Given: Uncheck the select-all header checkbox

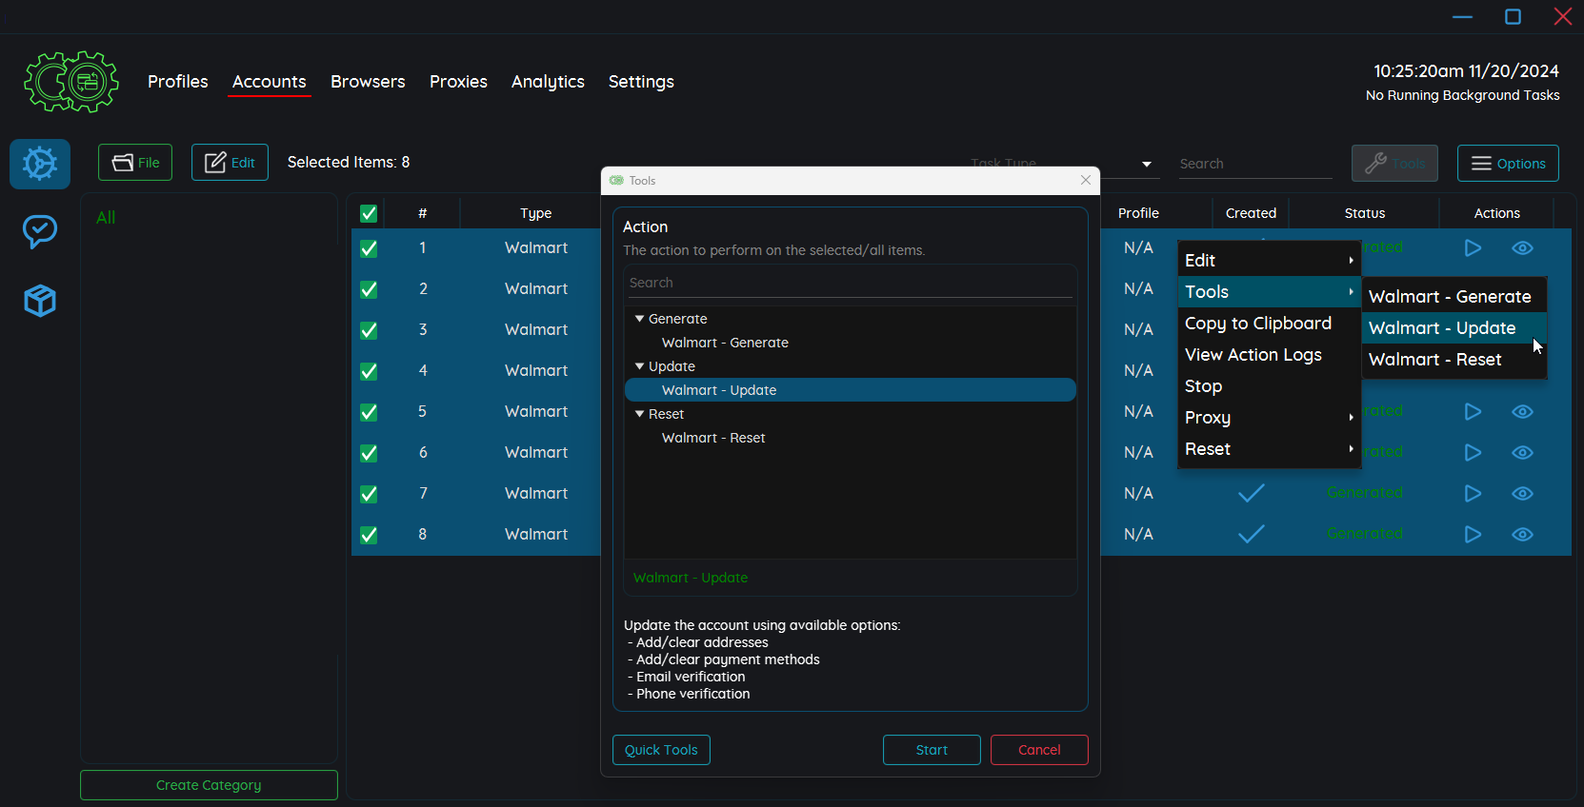Looking at the screenshot, I should pos(369,213).
